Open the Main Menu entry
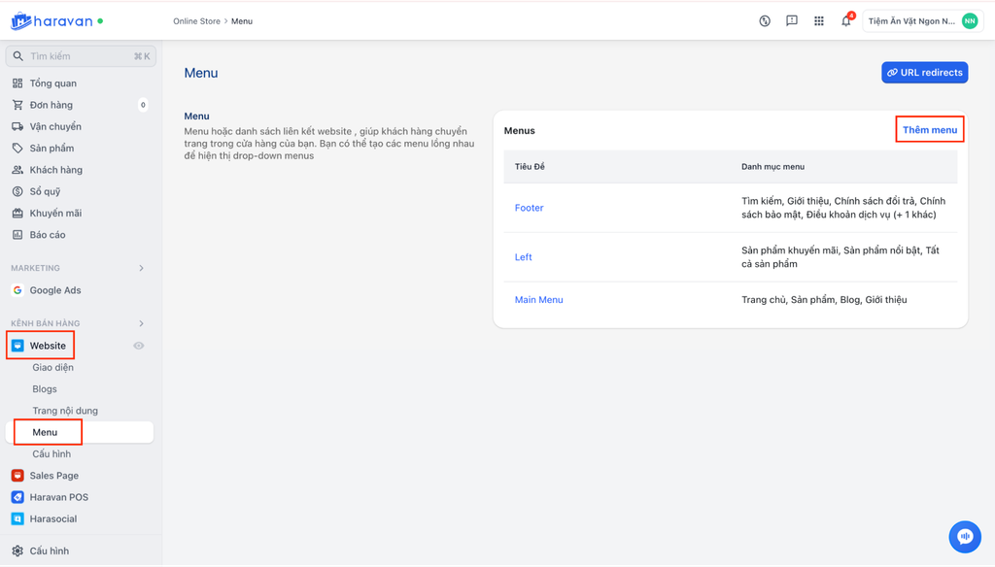The height and width of the screenshot is (567, 995). 538,300
